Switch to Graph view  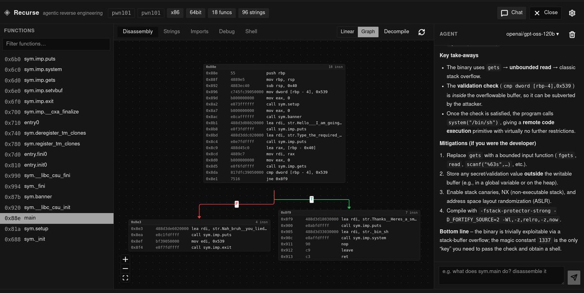[x=368, y=32]
